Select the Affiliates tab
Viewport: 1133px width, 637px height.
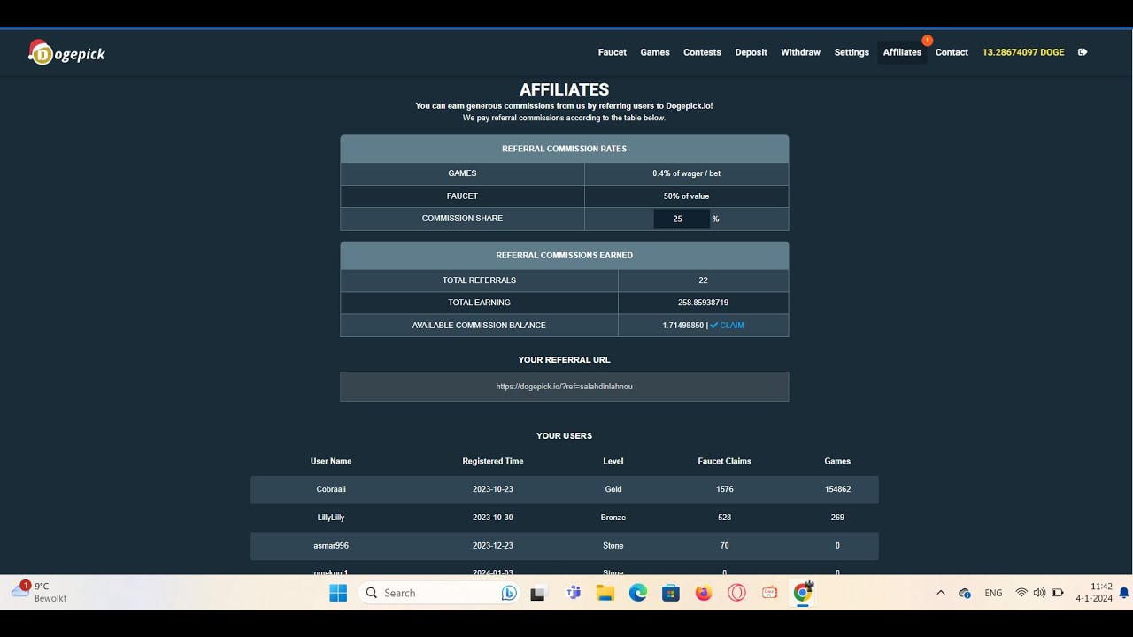(x=902, y=52)
